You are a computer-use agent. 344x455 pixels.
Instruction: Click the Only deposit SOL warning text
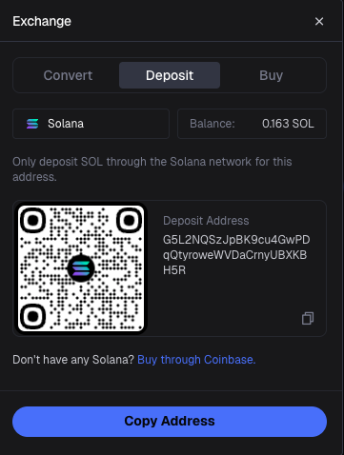tap(152, 169)
